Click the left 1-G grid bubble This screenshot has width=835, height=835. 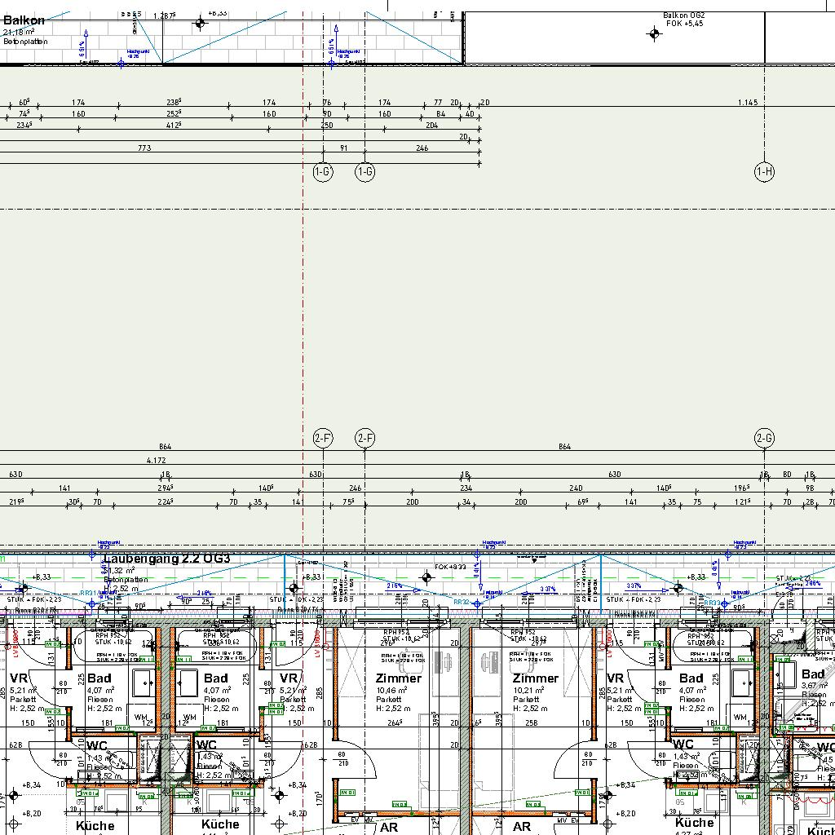click(323, 171)
